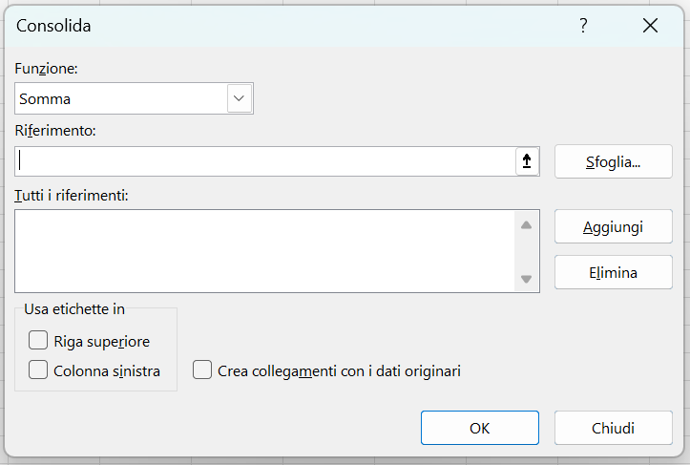Screen dimensions: 690x465
Task: Open help with the question mark icon
Action: click(x=583, y=26)
